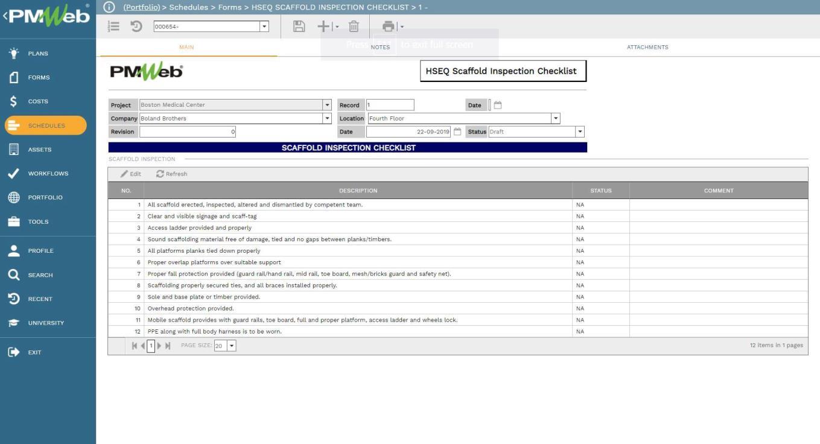Open calendar picker beside 22-09-2019 date
820x444 pixels.
click(457, 132)
